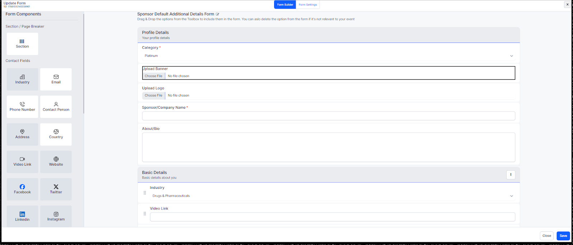Add the Contact Person field
The width and height of the screenshot is (573, 245).
point(56,107)
